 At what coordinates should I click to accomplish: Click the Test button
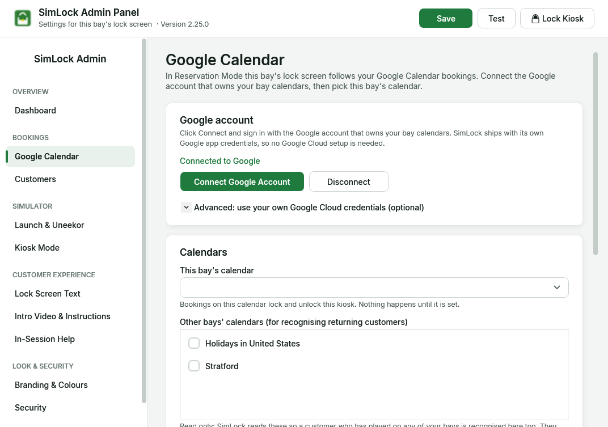click(496, 18)
